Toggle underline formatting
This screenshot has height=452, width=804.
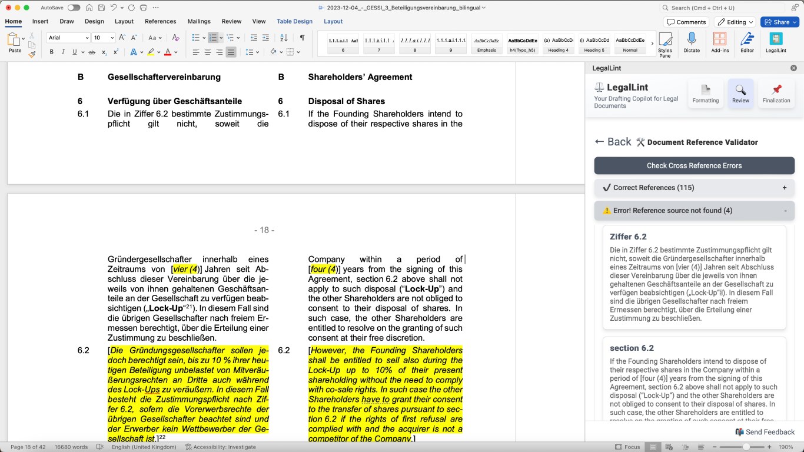point(74,52)
